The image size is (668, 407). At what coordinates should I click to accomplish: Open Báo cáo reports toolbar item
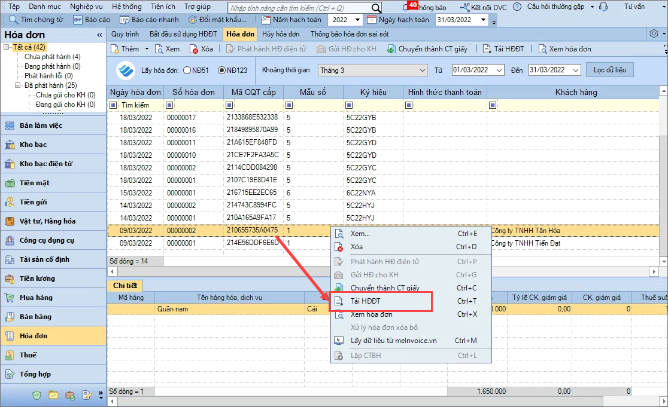point(92,20)
